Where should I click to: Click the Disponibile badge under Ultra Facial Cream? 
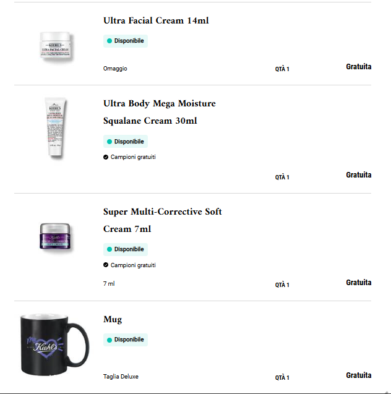click(x=126, y=41)
